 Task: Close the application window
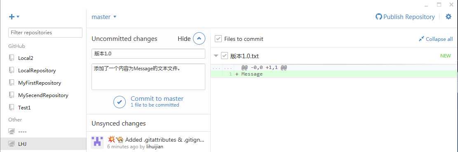tap(451, 5)
